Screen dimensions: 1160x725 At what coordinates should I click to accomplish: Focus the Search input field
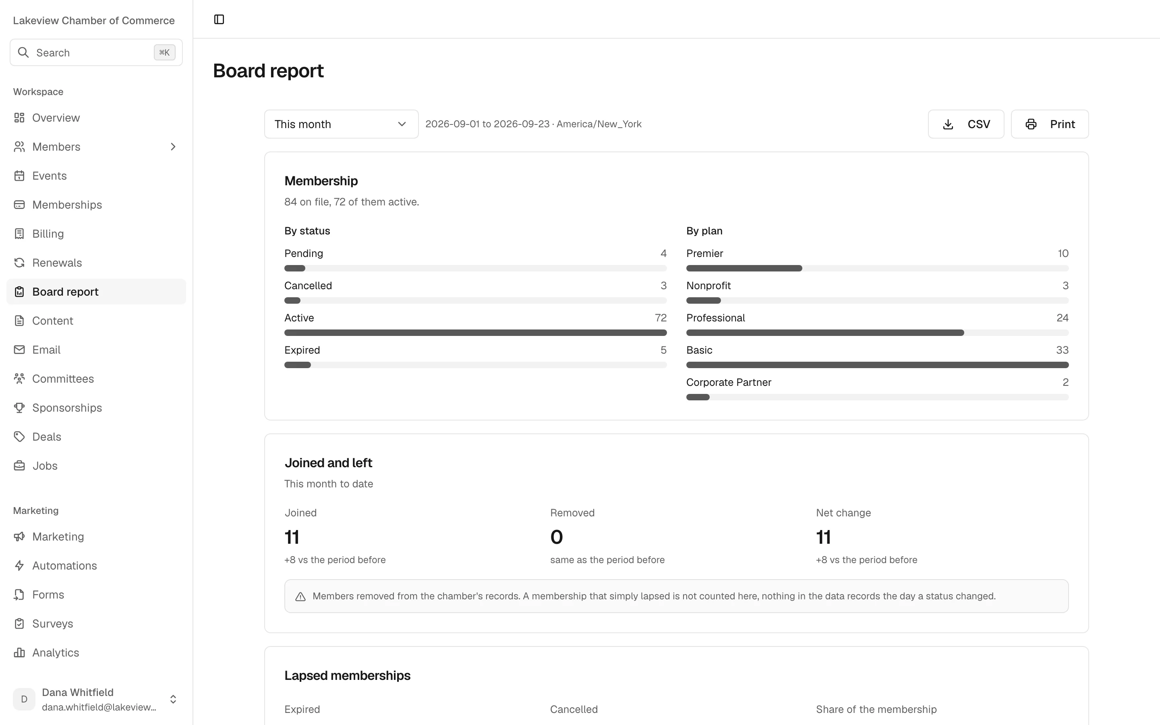click(x=96, y=52)
